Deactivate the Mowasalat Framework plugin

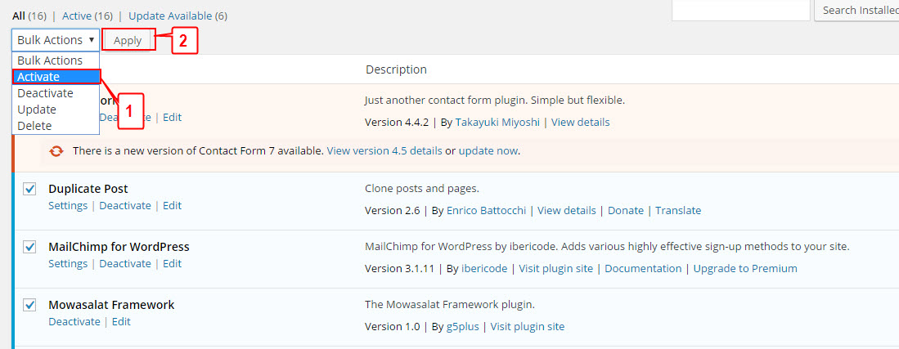point(74,321)
